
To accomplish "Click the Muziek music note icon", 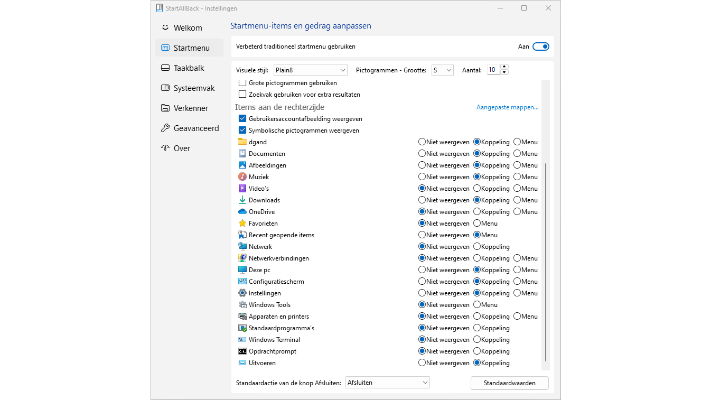I will coord(242,177).
